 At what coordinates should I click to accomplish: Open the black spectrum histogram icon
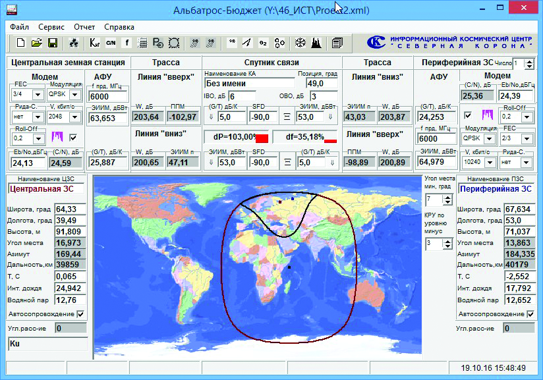tap(316, 43)
